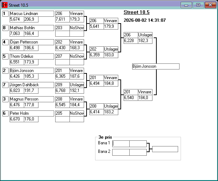Click semifinal 183,2 speed cell
The image size is (218, 181).
(x=111, y=112)
